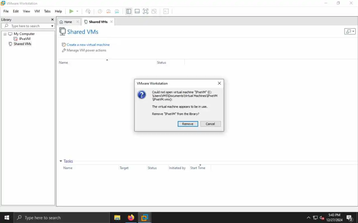Toggle the thumbnail bar view icon
Screen dimensions: 358x223
[137, 11]
